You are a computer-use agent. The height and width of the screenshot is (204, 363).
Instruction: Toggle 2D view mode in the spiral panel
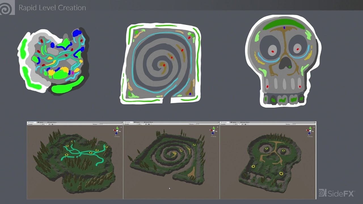(140, 124)
